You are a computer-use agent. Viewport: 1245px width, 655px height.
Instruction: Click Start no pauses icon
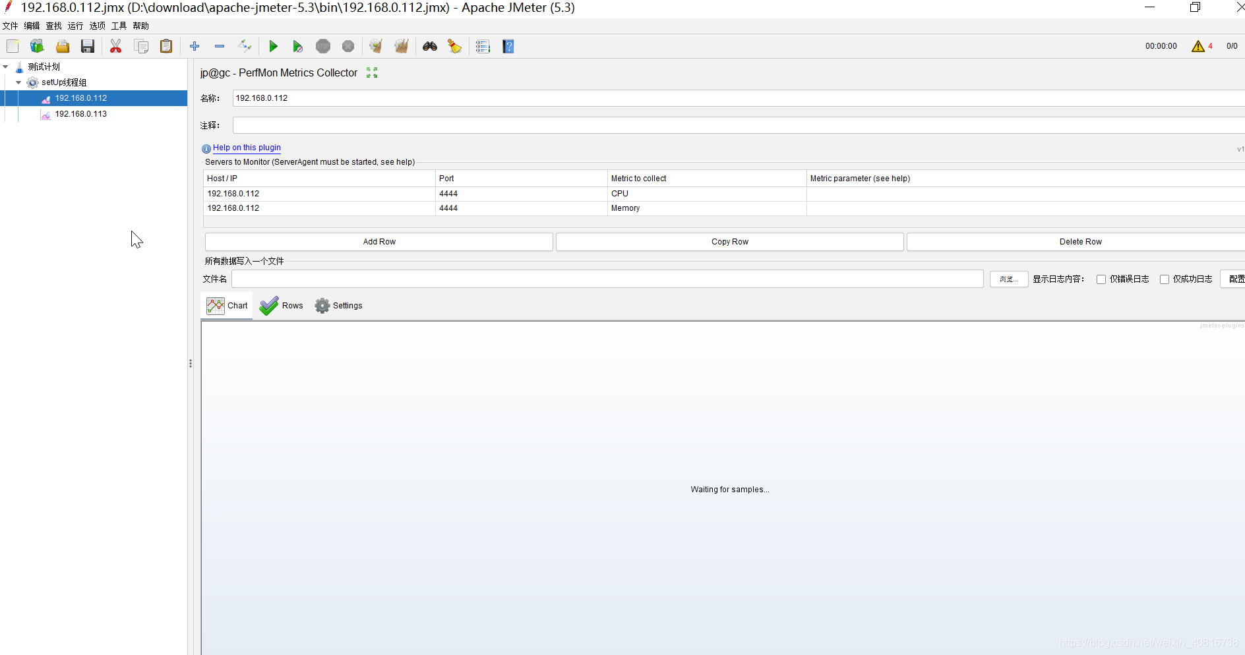297,46
